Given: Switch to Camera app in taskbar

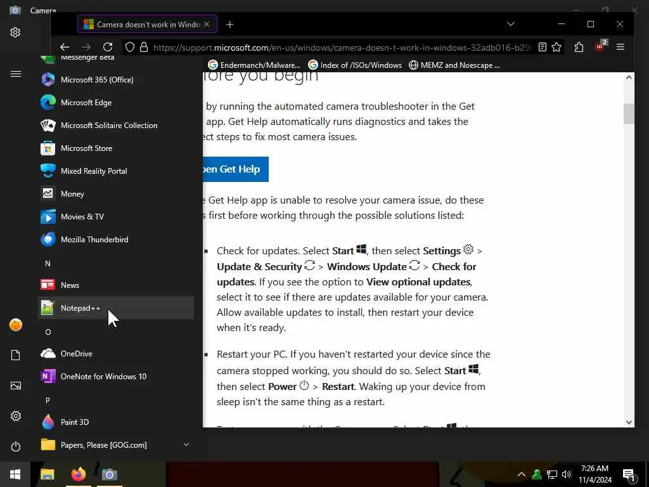Looking at the screenshot, I should [110, 474].
